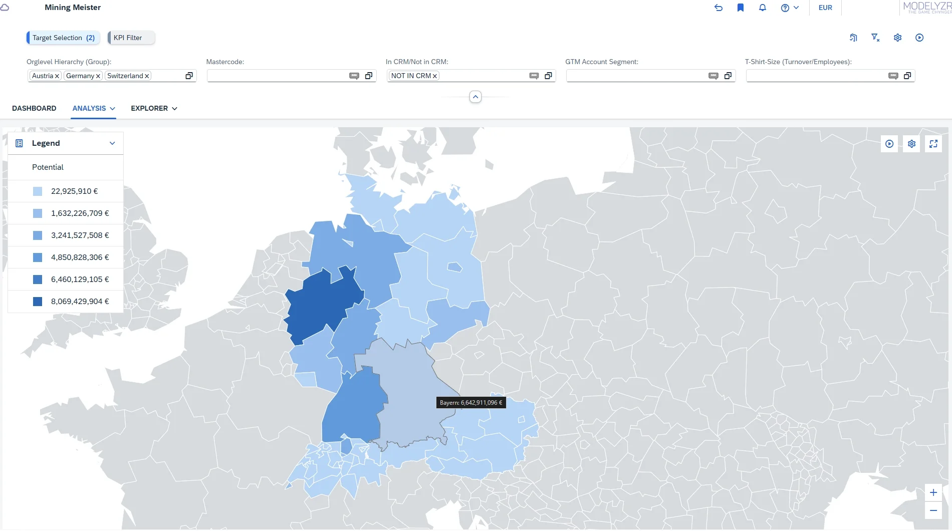Screen dimensions: 952x531
Task: Switch to the Dashboard tab
Action: [34, 108]
